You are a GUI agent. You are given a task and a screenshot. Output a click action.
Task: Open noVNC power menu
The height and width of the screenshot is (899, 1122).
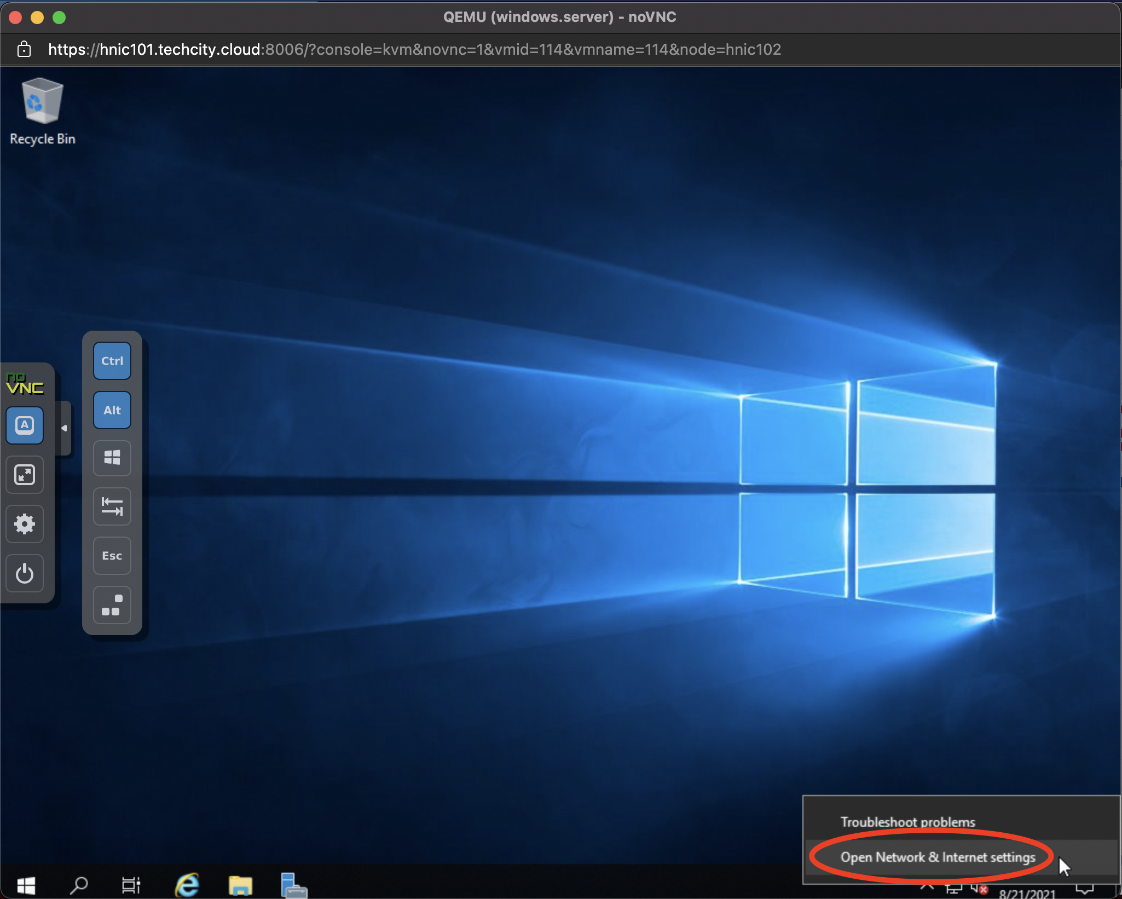tap(25, 573)
